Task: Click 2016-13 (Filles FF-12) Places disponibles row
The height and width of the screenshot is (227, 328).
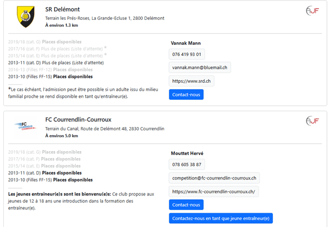Action: click(50, 69)
